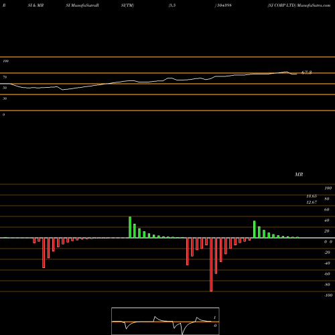Click the "(5,5" parameter text
This screenshot has height=335, width=335.
(172, 5)
